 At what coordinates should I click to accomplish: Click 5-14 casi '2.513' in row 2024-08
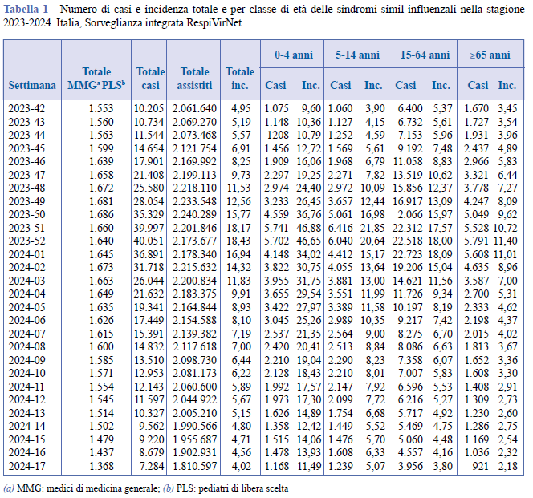[340, 346]
